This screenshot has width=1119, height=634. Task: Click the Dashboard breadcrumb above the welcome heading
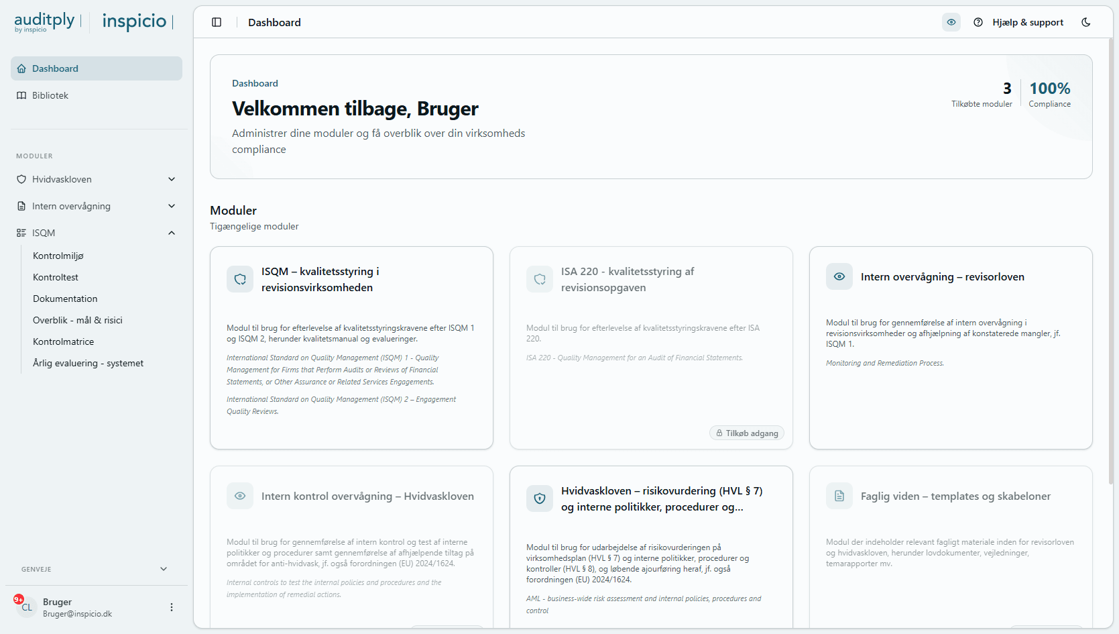(x=255, y=83)
